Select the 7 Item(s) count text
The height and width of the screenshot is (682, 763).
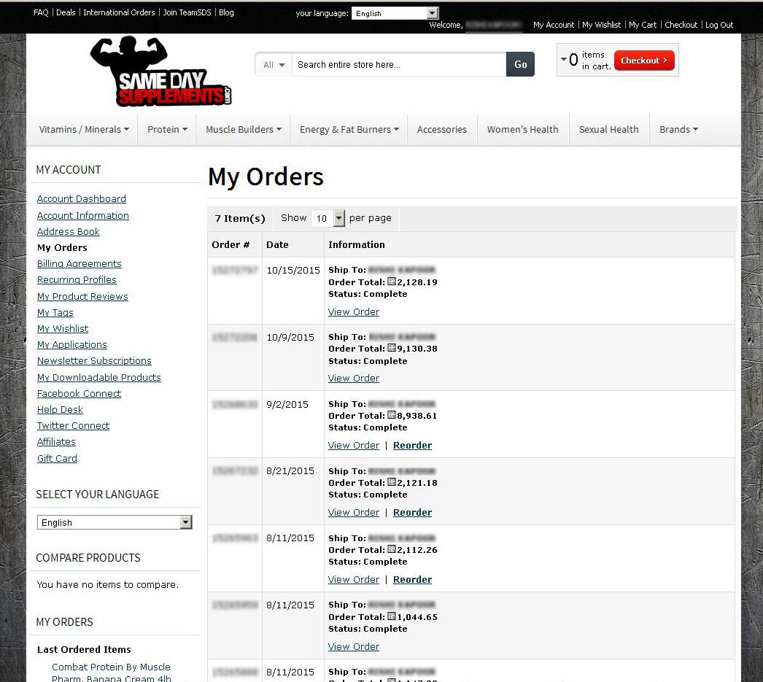pyautogui.click(x=240, y=218)
